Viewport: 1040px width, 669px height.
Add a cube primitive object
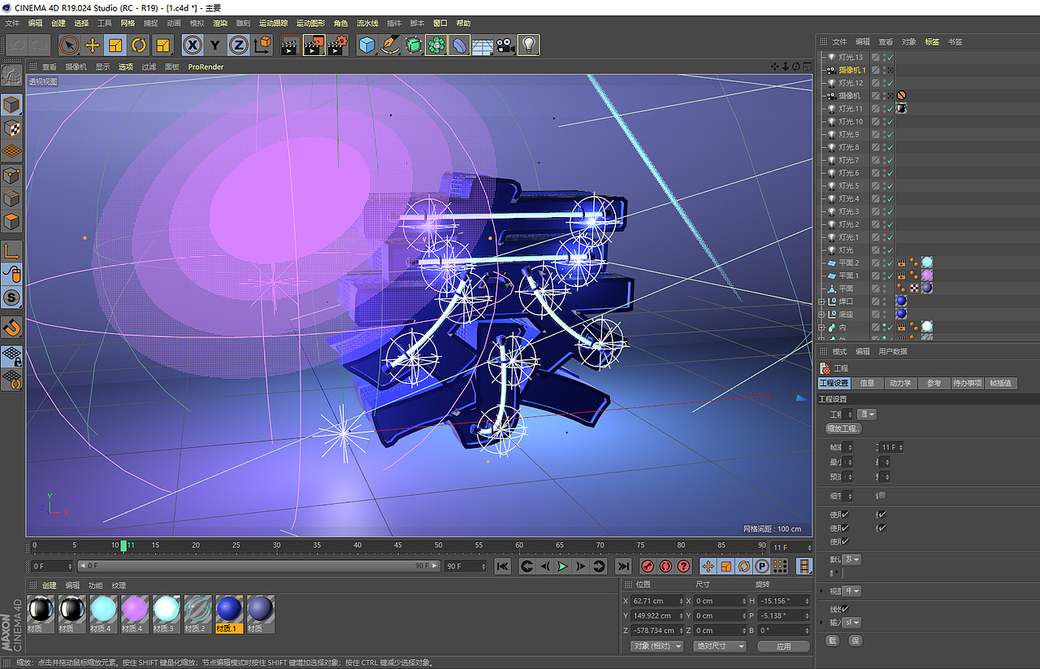(367, 45)
